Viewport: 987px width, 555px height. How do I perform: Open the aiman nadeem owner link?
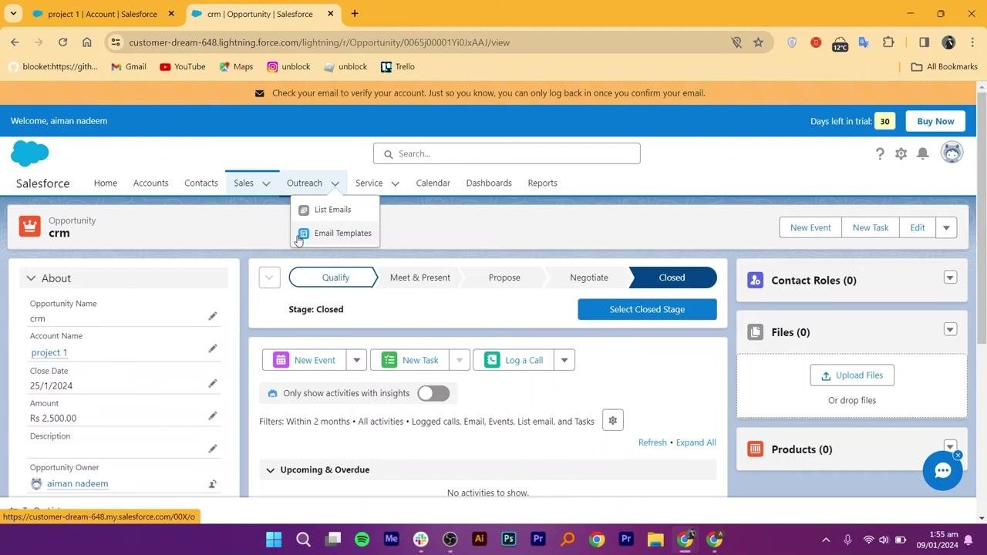point(77,484)
